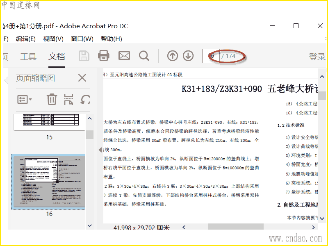Print the document with the printer icon
This screenshot has width=328, height=246.
[104, 56]
